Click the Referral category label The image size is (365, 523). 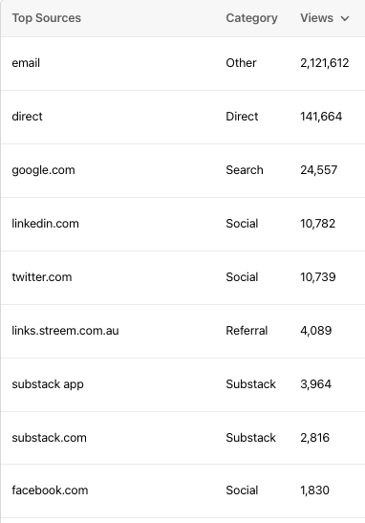[x=247, y=331]
